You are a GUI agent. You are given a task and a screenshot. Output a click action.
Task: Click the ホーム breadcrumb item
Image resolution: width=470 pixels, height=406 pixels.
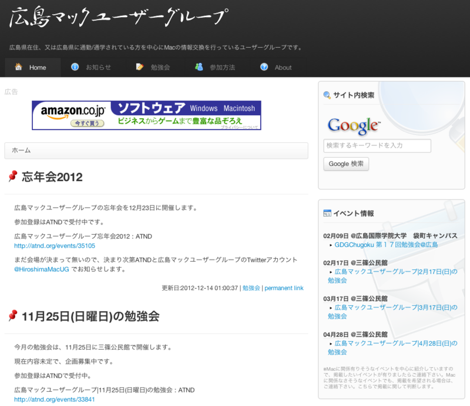(x=21, y=150)
